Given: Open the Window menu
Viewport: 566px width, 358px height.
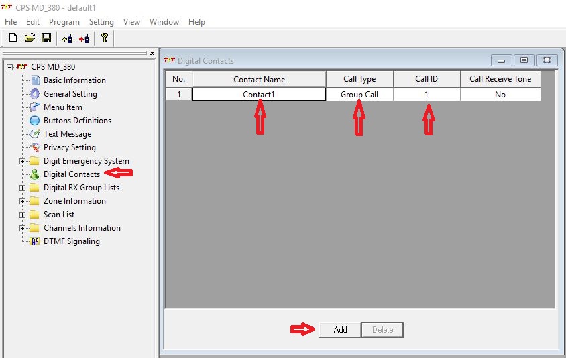Looking at the screenshot, I should (x=164, y=22).
